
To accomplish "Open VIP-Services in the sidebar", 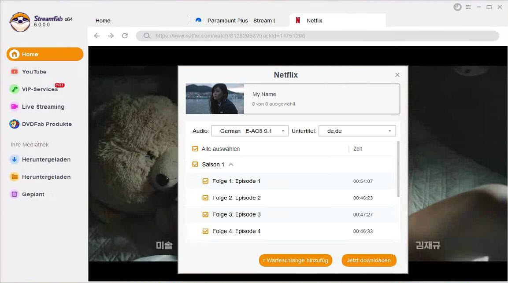I will pyautogui.click(x=40, y=89).
